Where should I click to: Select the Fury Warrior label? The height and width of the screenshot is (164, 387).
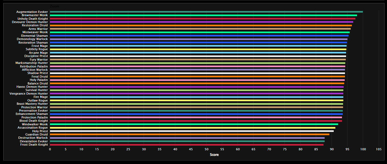click(x=39, y=60)
